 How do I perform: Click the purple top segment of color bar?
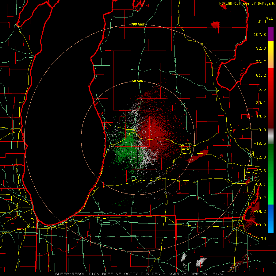(271, 34)
